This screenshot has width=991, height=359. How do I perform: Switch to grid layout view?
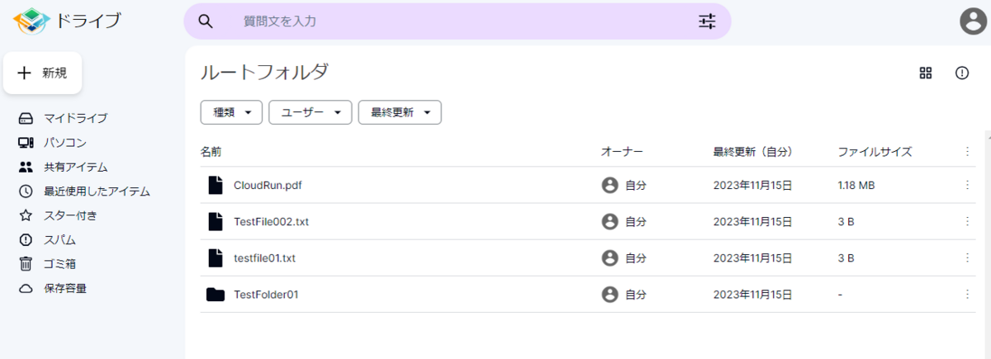[926, 73]
